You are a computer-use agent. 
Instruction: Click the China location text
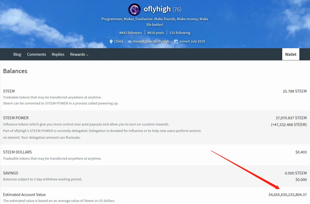point(119,41)
